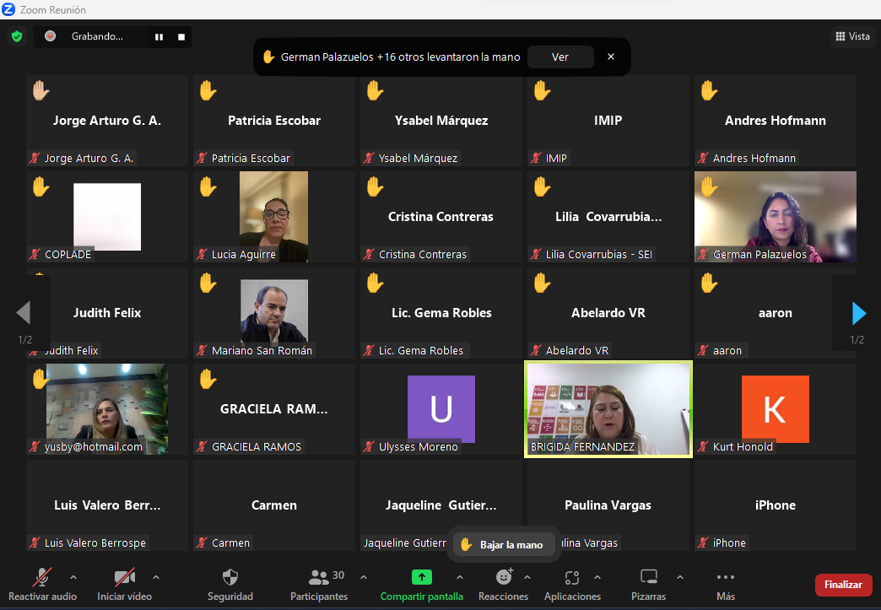Open the Seguridad shield icon

coord(230,578)
